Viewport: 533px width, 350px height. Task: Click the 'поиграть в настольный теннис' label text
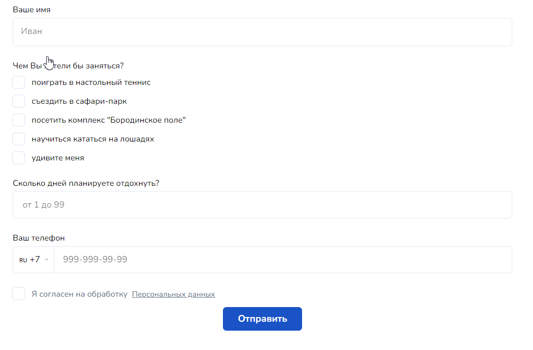click(91, 83)
